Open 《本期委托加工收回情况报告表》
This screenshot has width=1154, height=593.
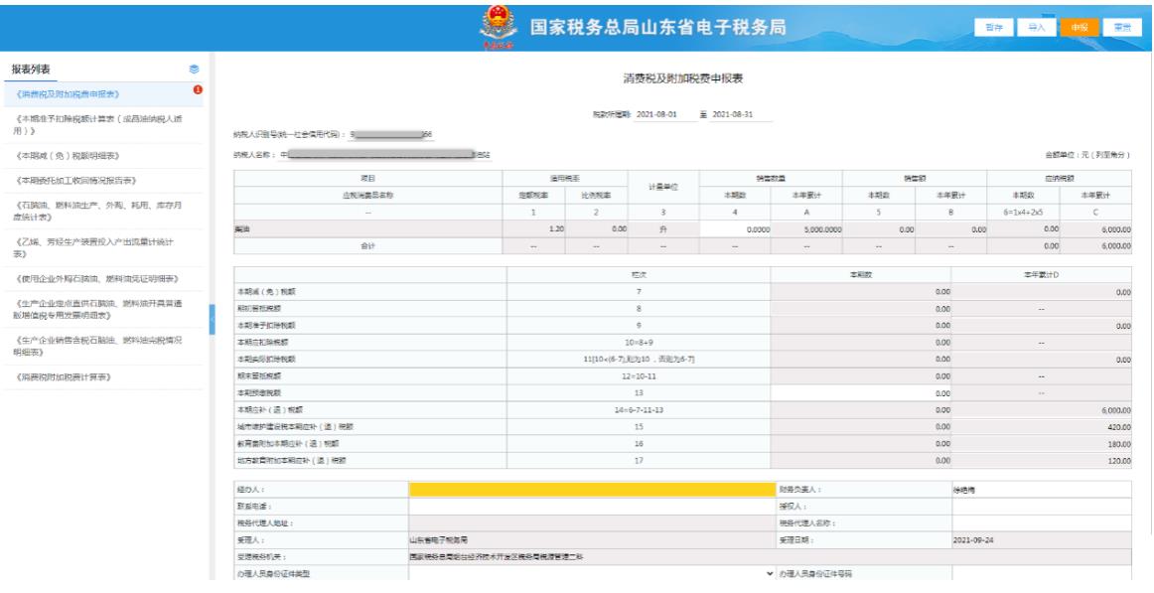pos(75,181)
